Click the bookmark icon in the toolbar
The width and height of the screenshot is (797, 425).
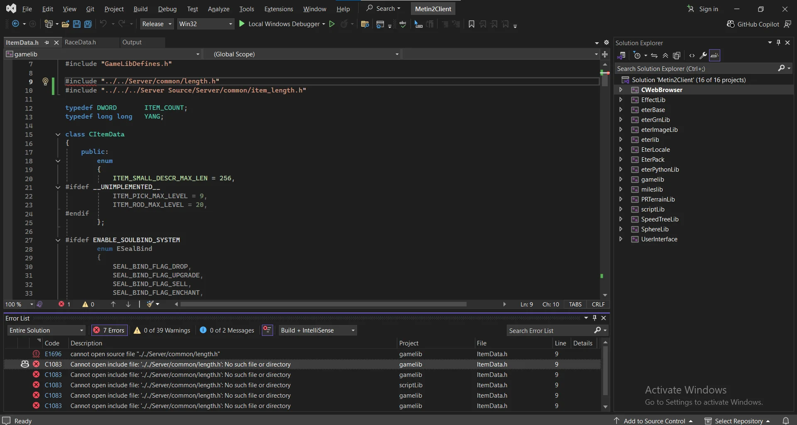[472, 24]
